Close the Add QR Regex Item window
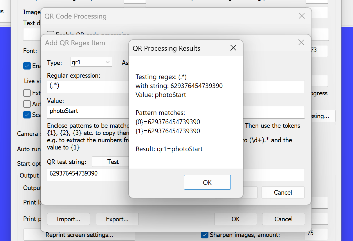This screenshot has height=241, width=353. (301, 43)
